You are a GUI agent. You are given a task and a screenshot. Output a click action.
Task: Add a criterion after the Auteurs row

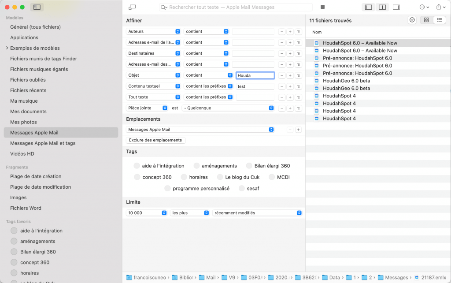tap(290, 32)
